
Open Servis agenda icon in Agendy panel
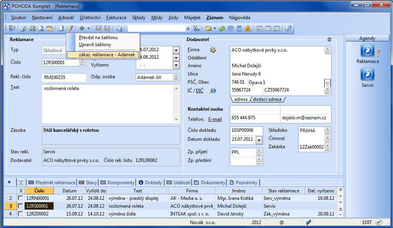click(x=368, y=75)
